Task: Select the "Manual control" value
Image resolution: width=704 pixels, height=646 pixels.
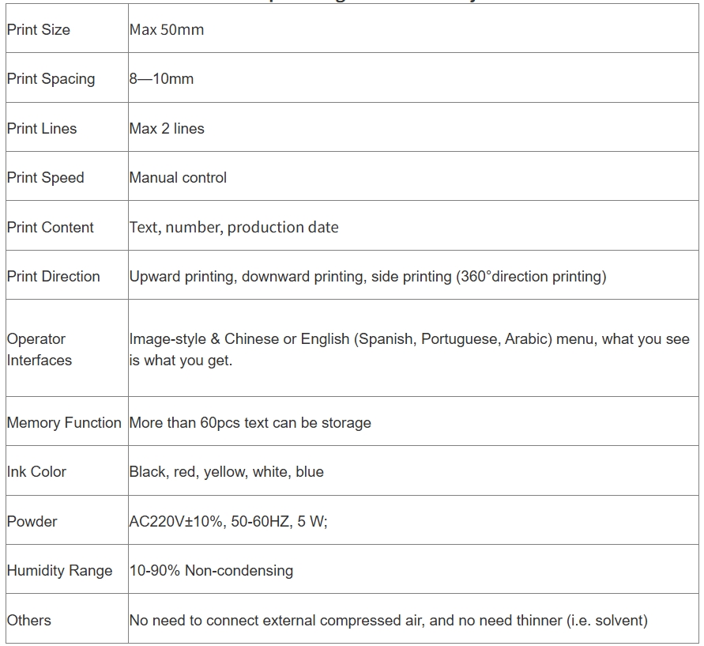Action: 178,178
